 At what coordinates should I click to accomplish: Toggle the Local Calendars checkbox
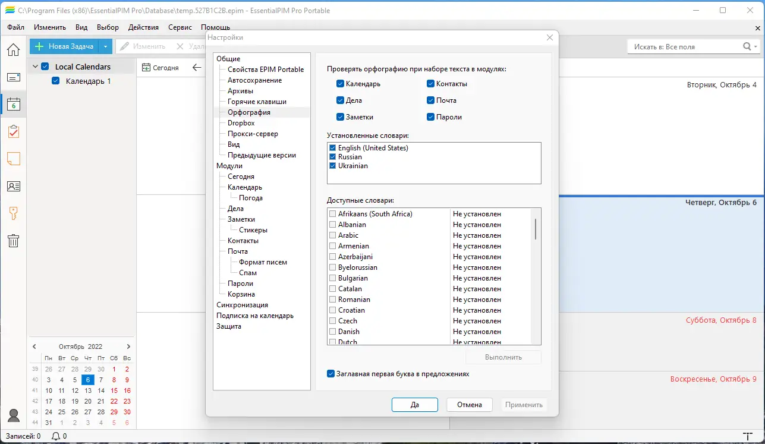pos(45,67)
